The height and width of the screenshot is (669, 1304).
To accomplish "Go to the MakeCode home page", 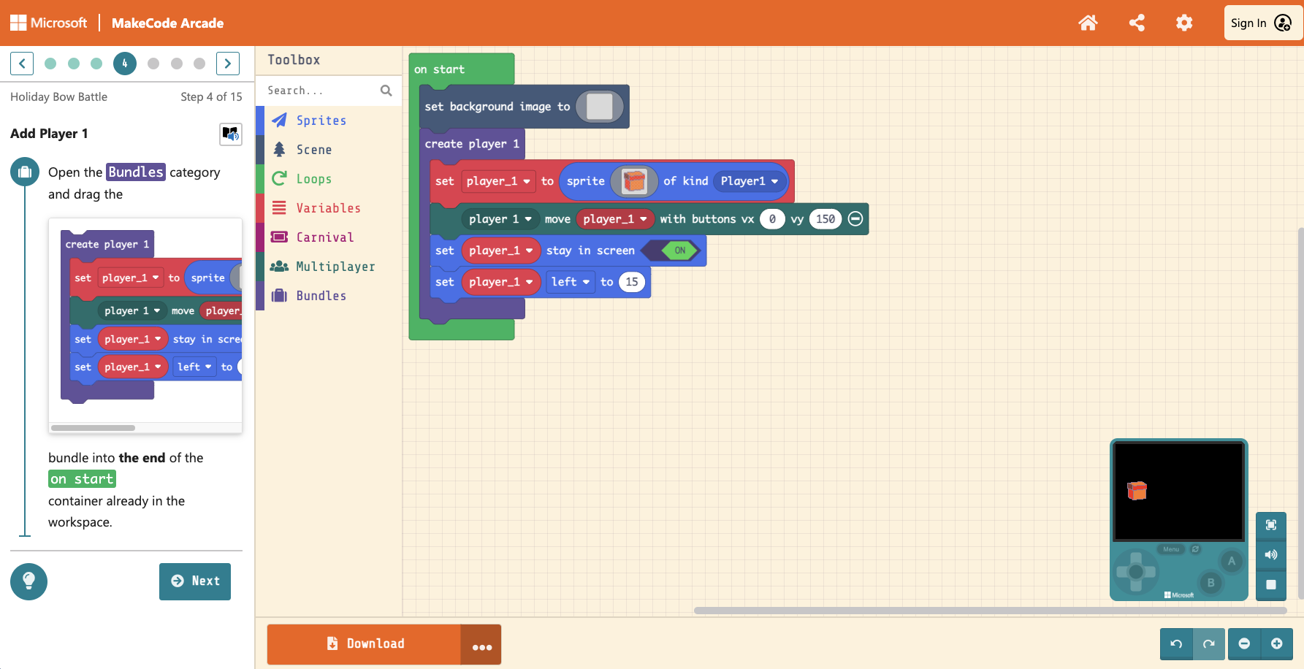I will [x=1088, y=23].
